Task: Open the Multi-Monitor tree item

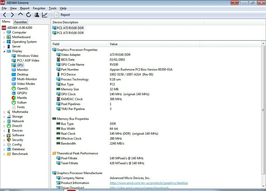Action: (27, 79)
